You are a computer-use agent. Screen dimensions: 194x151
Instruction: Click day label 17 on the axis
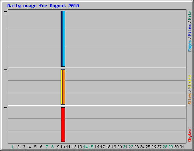[x=102, y=147]
